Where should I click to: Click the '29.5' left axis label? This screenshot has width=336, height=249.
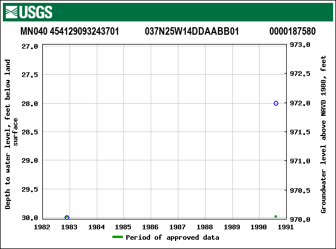(x=30, y=189)
